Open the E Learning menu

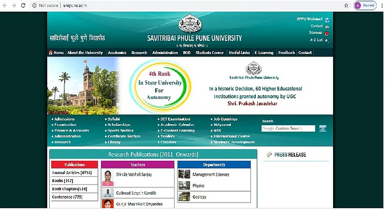(264, 53)
